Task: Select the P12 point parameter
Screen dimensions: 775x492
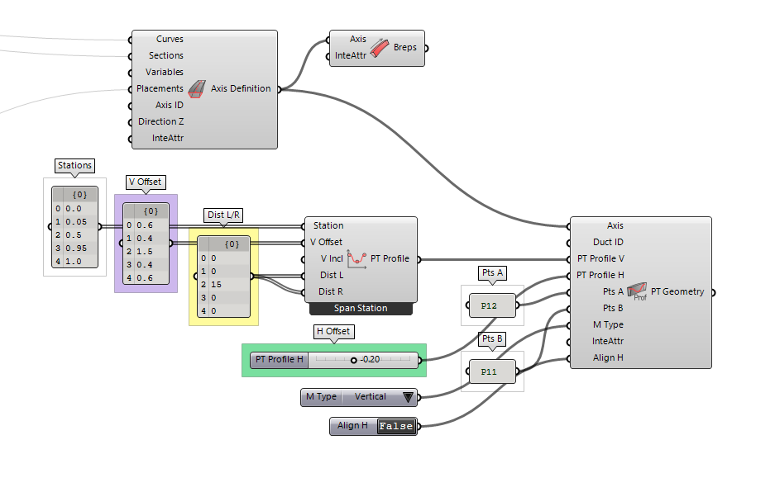Action: [488, 305]
